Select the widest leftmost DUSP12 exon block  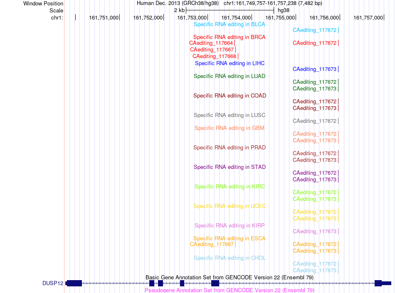coord(74,283)
